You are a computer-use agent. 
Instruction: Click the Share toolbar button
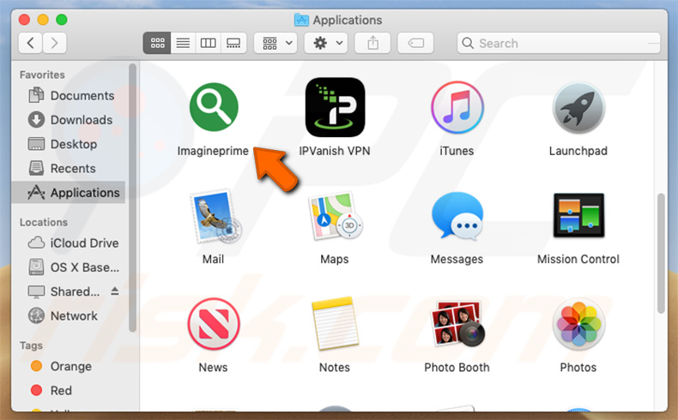372,43
